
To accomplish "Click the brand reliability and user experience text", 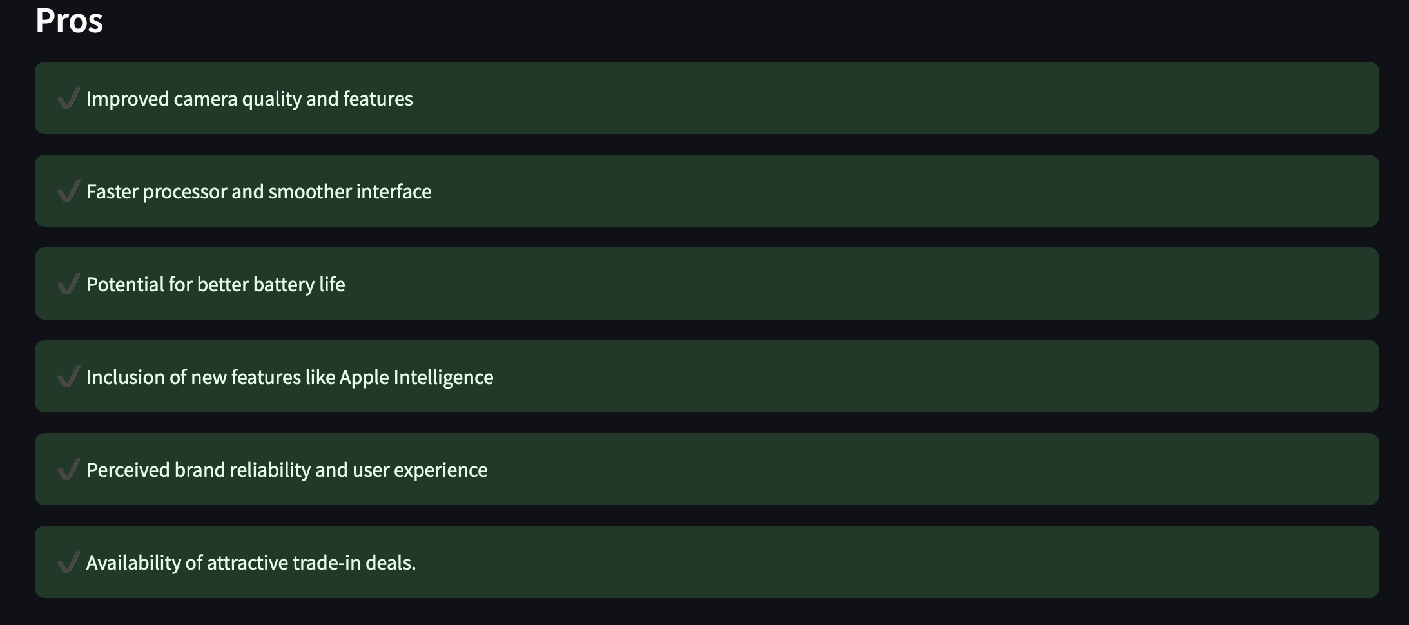I will 287,470.
